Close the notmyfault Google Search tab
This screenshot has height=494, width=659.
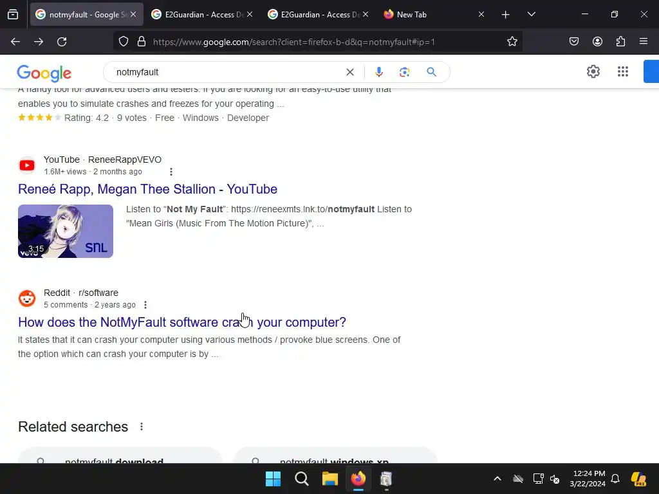coord(133,14)
